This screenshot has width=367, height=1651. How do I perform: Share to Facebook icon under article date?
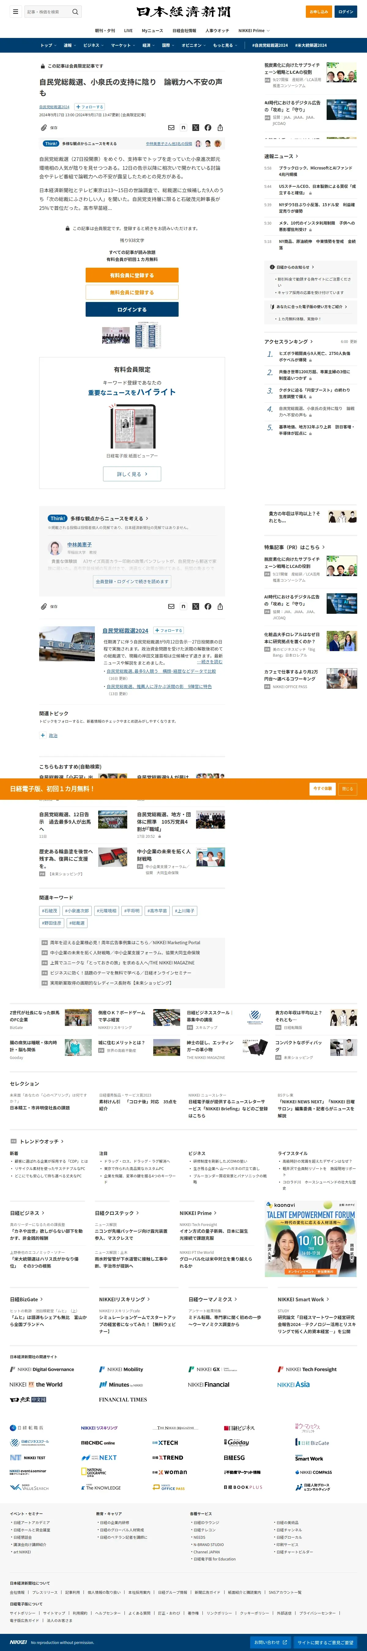pyautogui.click(x=208, y=128)
